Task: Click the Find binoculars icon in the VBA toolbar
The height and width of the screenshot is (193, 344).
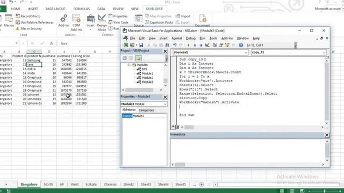Action: point(167,45)
